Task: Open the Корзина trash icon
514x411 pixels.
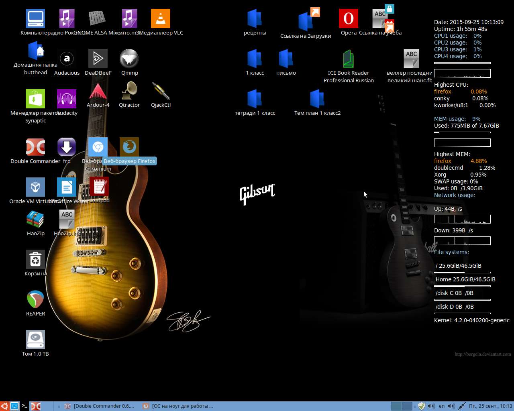Action: point(35,260)
